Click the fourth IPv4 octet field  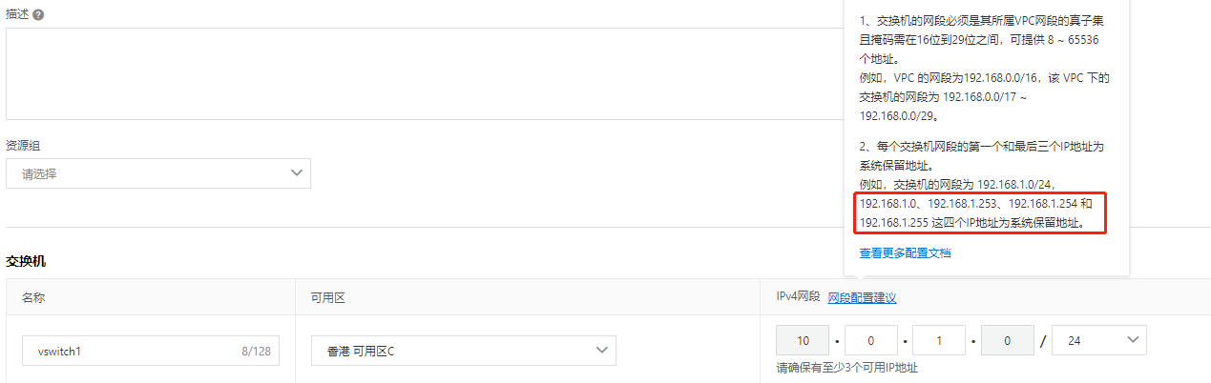pyautogui.click(x=1007, y=340)
